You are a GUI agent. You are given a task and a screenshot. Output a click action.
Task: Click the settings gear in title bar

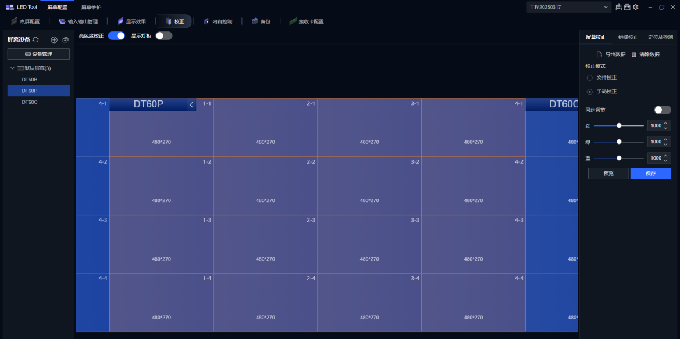[635, 7]
